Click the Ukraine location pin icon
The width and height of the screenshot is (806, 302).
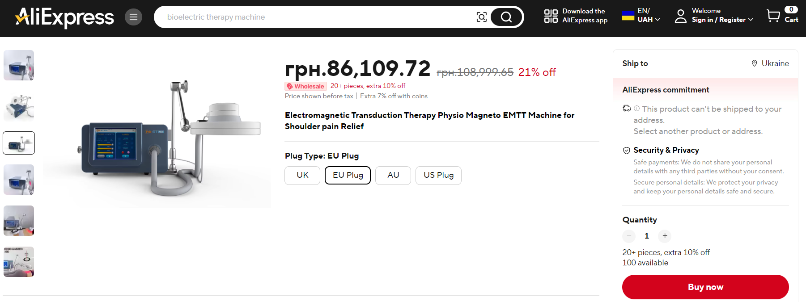tap(754, 63)
